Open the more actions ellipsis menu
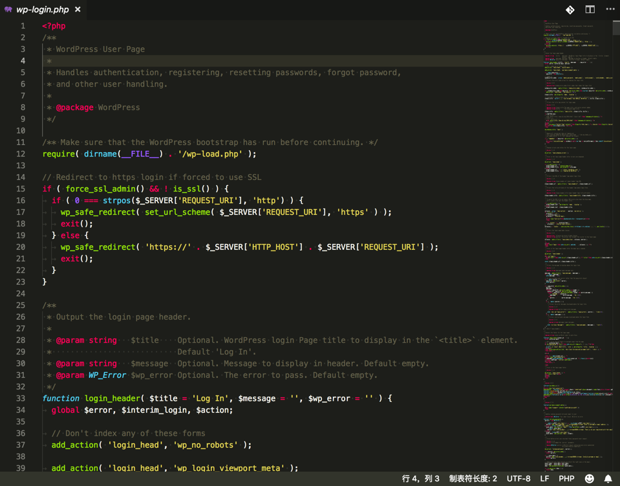 610,9
